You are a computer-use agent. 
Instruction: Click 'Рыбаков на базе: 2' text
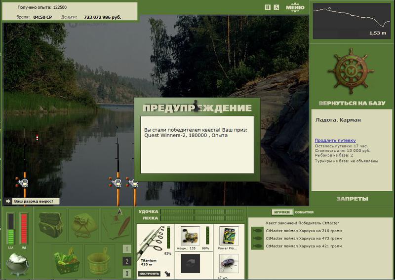pos(334,155)
